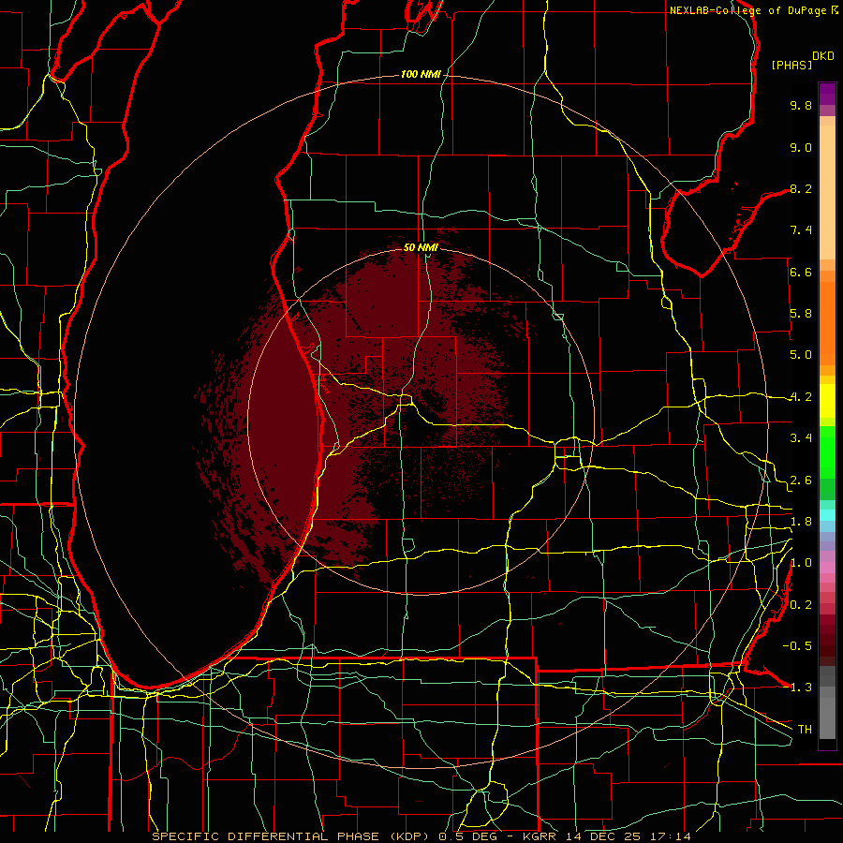Image resolution: width=843 pixels, height=843 pixels.
Task: Click the cyan segment of color bar
Action: 827,514
